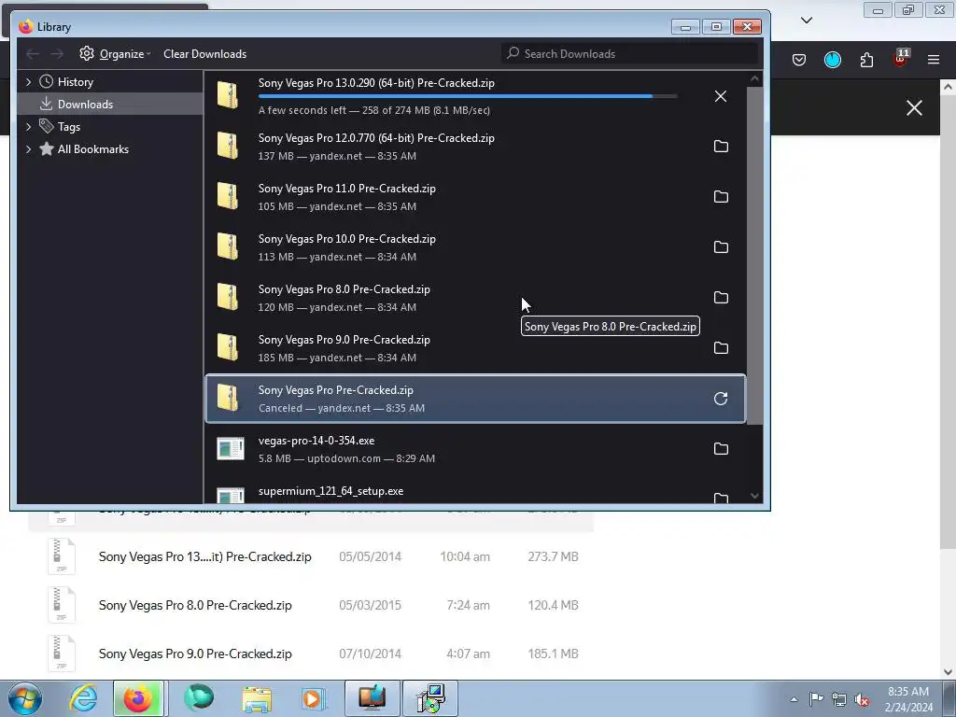Screen dimensions: 956x717
Task: Retry the canceled Sony Vegas Pro Pre-Cracked.zip download
Action: click(721, 399)
